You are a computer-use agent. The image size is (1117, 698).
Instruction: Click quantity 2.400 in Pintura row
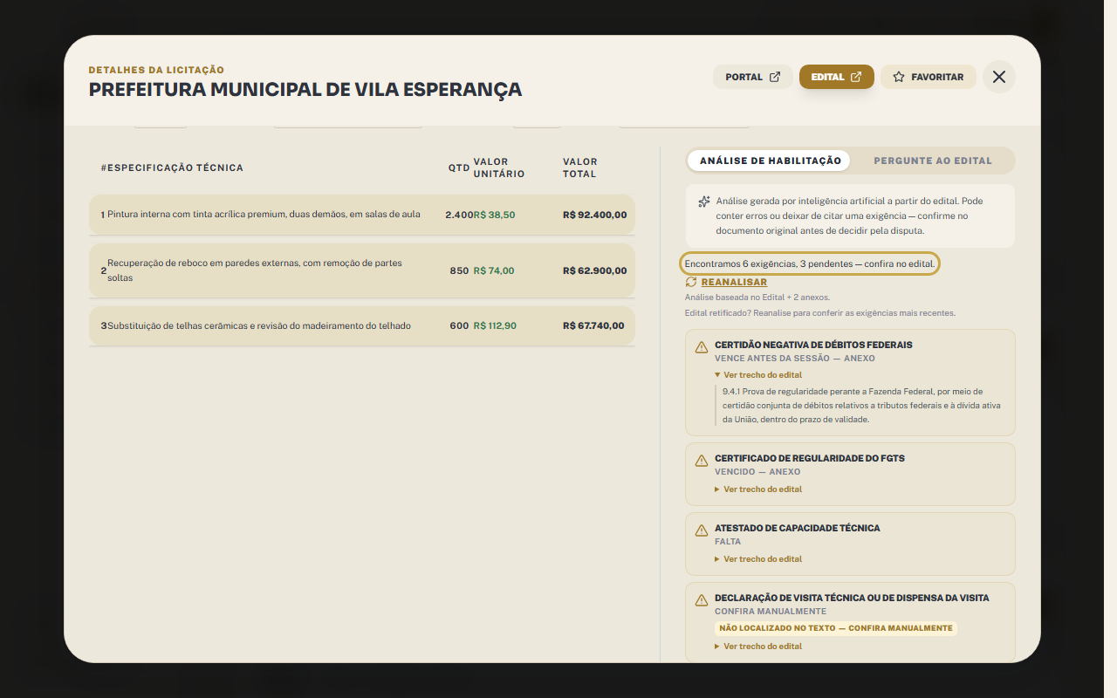(x=459, y=215)
